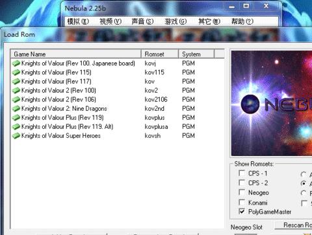Click the System column header
Viewport: 312px width, 235px height.
tap(196, 54)
